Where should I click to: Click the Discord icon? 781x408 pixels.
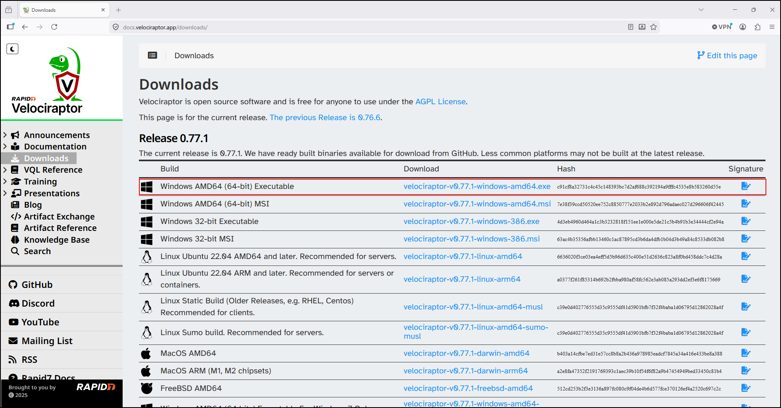(14, 303)
